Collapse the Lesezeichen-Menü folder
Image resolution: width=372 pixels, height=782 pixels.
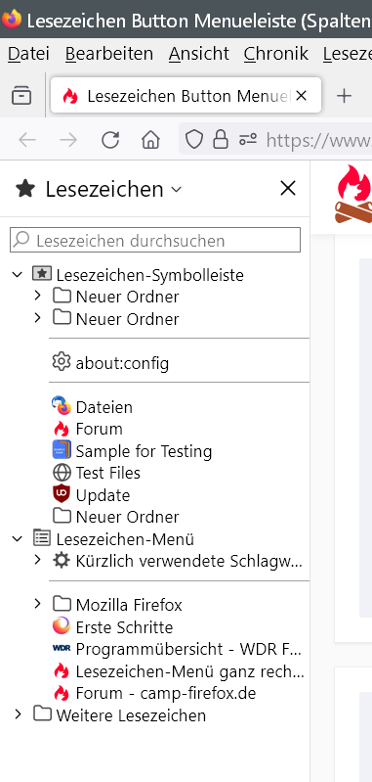pos(18,538)
